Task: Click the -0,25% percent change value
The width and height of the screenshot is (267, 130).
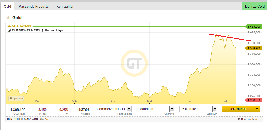Action: [63, 110]
